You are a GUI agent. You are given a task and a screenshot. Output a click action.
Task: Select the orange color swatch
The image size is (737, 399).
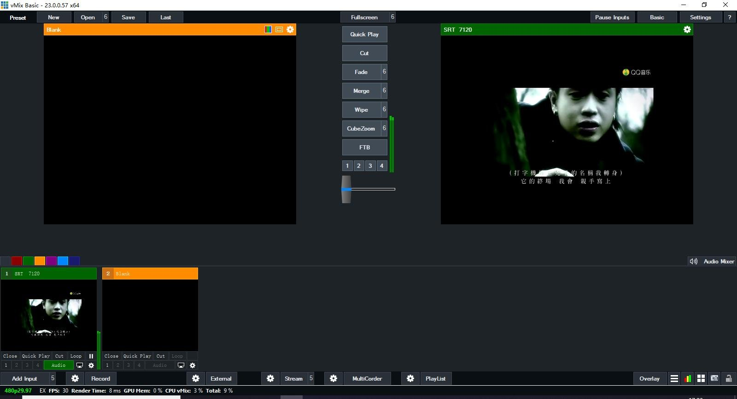click(40, 261)
